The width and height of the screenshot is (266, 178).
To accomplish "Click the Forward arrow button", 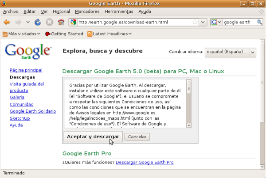I will pyautogui.click(x=19, y=22).
